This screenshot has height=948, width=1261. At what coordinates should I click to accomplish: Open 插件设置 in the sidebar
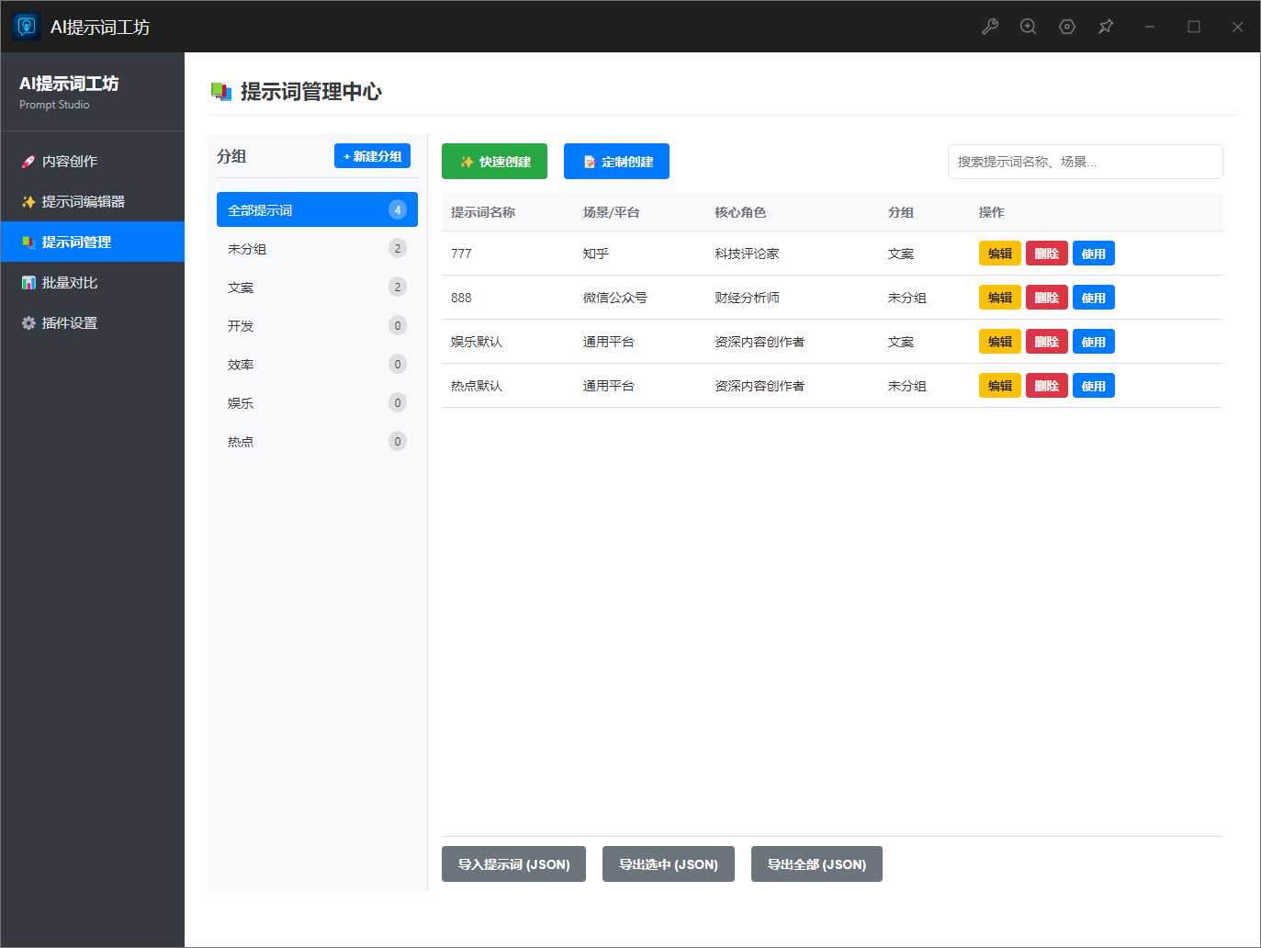coord(93,322)
